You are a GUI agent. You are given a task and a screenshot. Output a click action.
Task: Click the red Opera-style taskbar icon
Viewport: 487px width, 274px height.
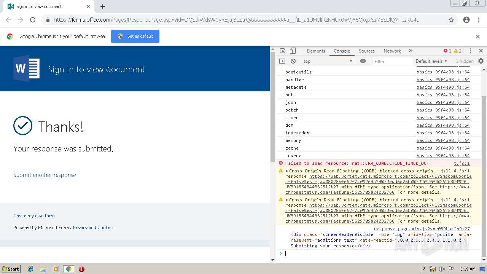[81, 269]
